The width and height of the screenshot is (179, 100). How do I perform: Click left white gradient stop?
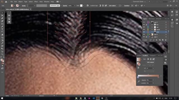pyautogui.click(x=138, y=77)
